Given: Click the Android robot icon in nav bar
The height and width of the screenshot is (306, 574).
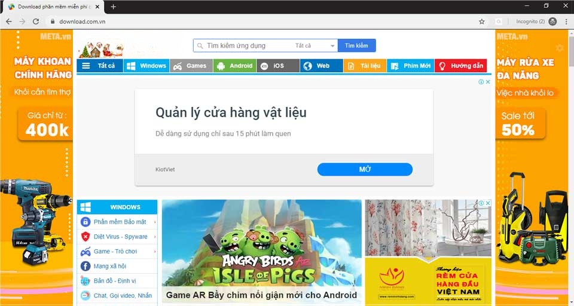Looking at the screenshot, I should [221, 66].
